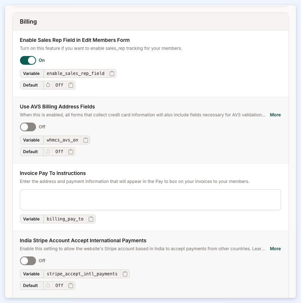The height and width of the screenshot is (303, 301).
Task: Reset Sales Rep Field setting to default
Action: click(48, 85)
